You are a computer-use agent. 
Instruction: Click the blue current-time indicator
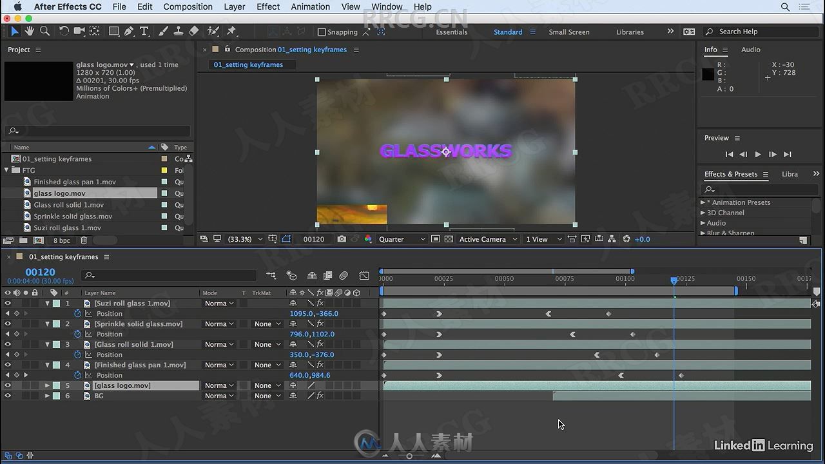(674, 280)
